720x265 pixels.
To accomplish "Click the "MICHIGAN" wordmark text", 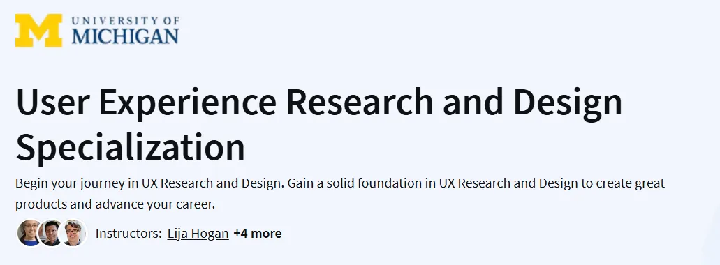I will [x=125, y=37].
